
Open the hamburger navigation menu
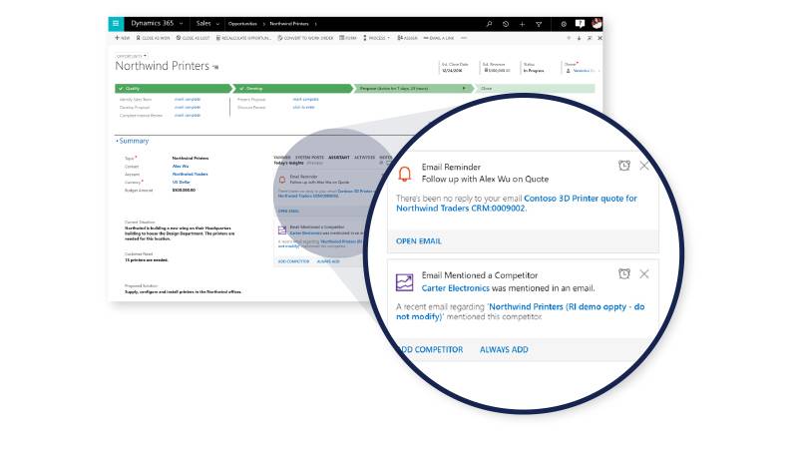tap(116, 23)
